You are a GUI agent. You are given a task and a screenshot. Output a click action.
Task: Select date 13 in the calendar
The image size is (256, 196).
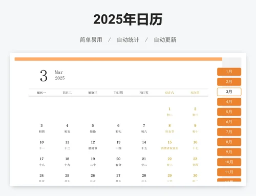(118, 142)
